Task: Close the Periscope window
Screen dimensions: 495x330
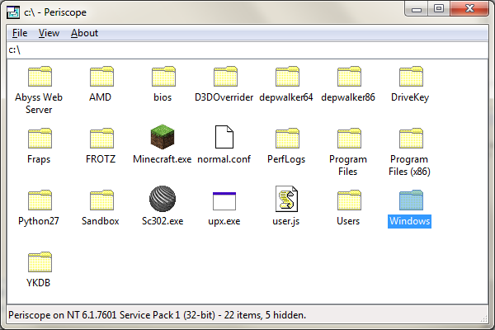Action: tap(469, 9)
